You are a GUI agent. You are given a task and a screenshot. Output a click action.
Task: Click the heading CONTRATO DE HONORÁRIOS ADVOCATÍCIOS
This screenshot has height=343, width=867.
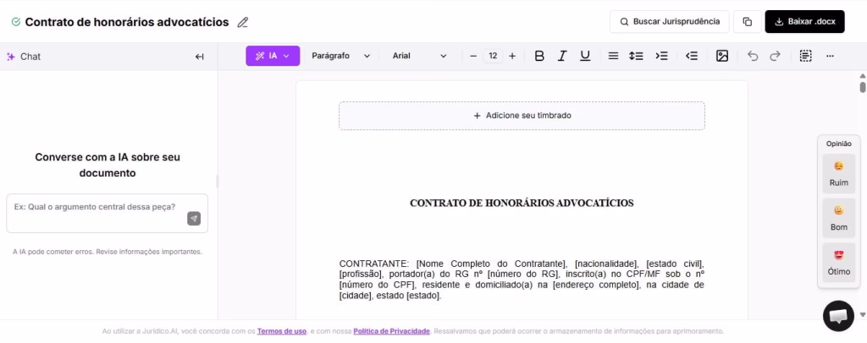point(522,203)
